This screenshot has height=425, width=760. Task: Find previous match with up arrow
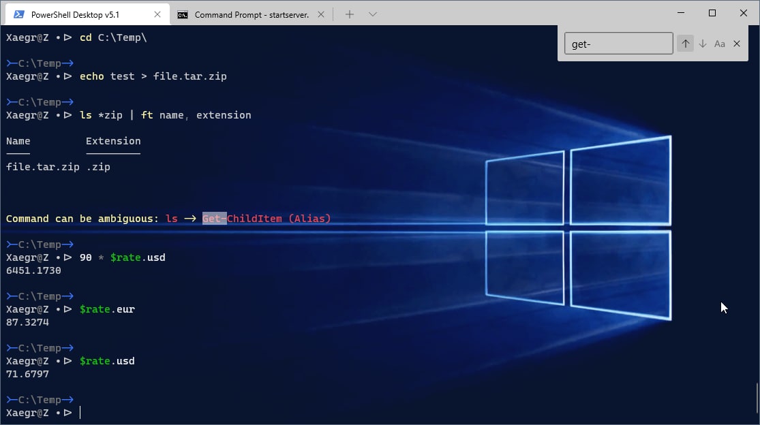[685, 44]
